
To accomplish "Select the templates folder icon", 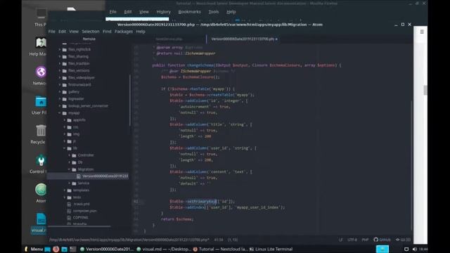I will (x=70, y=190).
